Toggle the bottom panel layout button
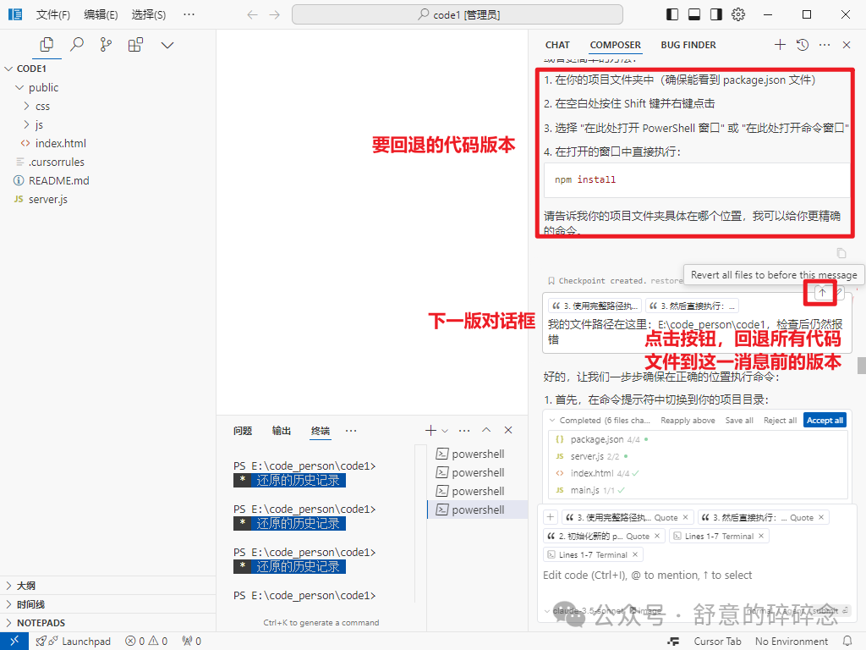Image resolution: width=866 pixels, height=650 pixels. coord(694,15)
